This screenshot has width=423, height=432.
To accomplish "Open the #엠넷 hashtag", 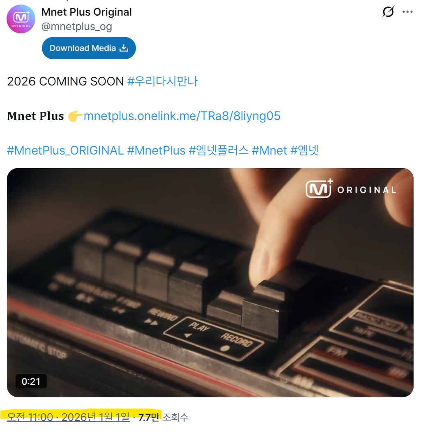I will pos(305,150).
